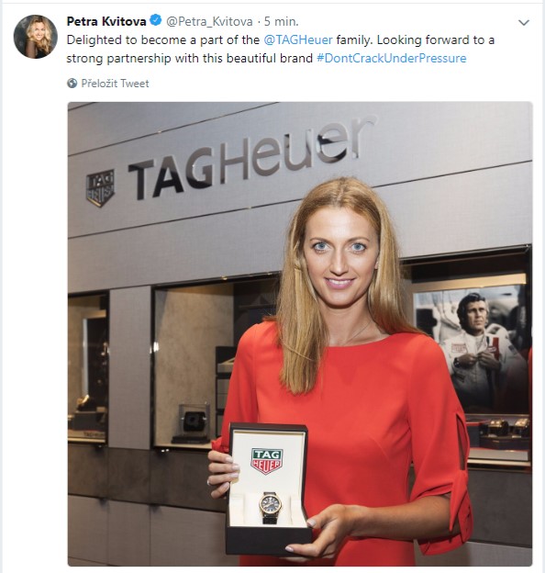The height and width of the screenshot is (573, 545).
Task: Open Petra Kvitova's round profile avatar
Action: [36, 37]
